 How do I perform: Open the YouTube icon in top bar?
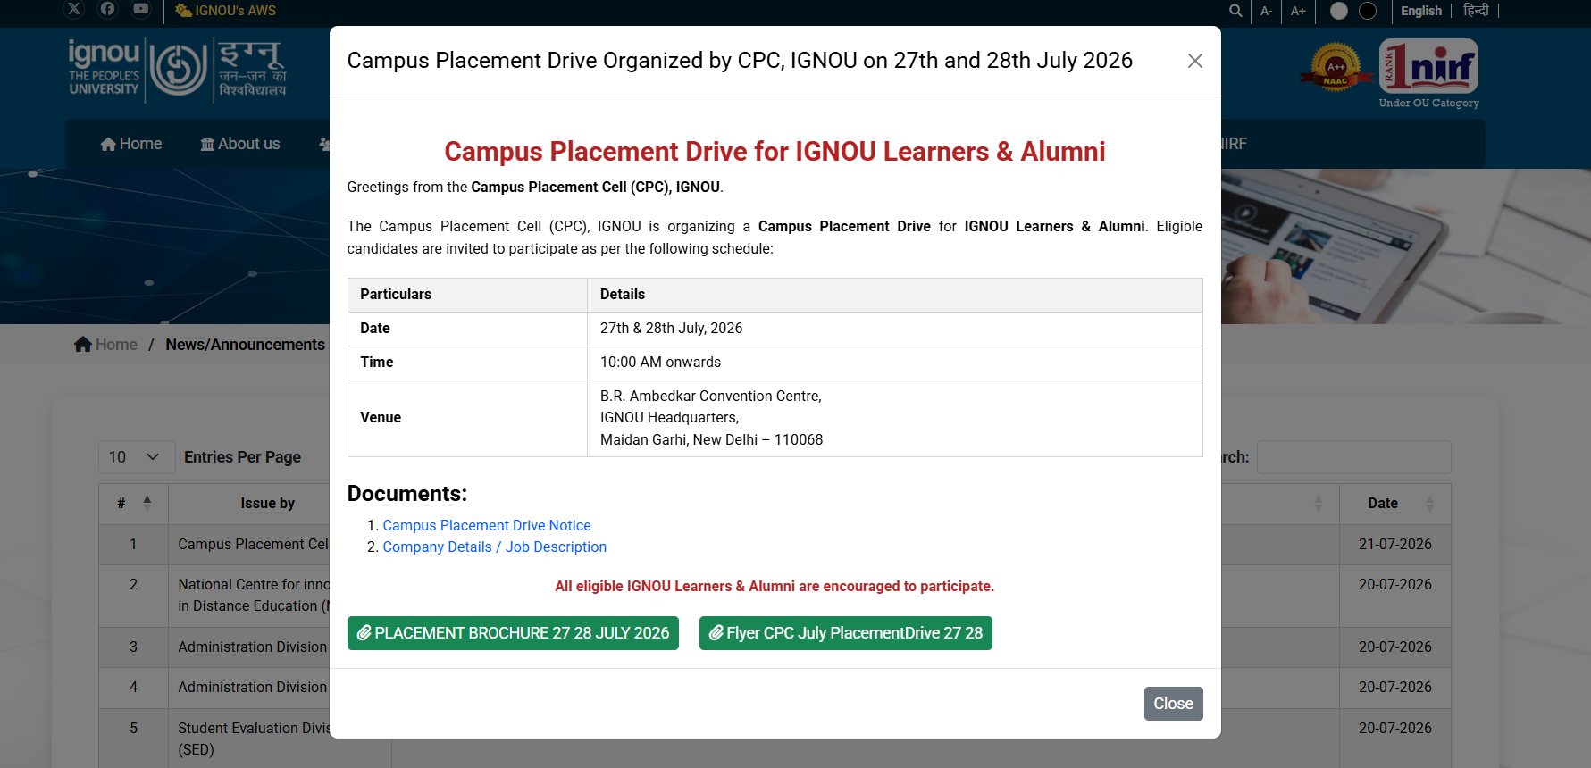point(141,9)
